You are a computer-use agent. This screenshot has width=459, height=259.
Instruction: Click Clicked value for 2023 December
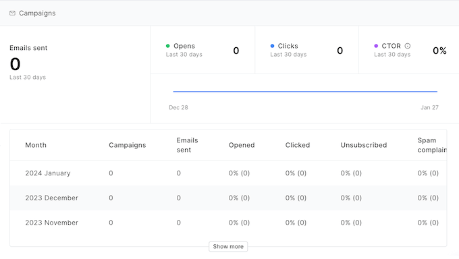click(x=296, y=198)
